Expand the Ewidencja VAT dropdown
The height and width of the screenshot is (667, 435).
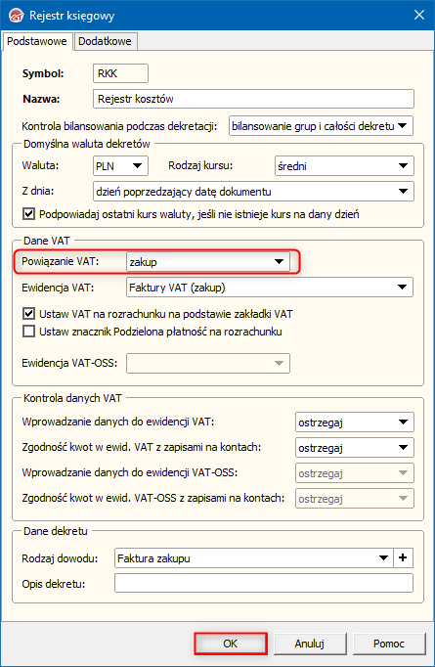(270, 288)
